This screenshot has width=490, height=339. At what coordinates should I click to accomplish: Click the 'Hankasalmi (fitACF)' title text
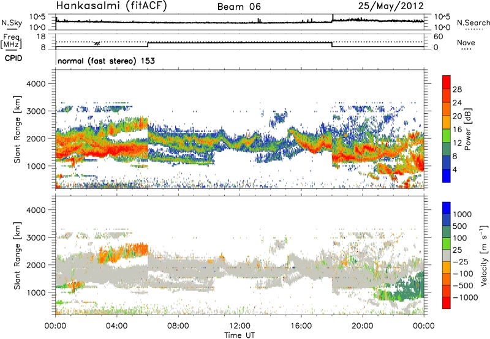pyautogui.click(x=111, y=6)
